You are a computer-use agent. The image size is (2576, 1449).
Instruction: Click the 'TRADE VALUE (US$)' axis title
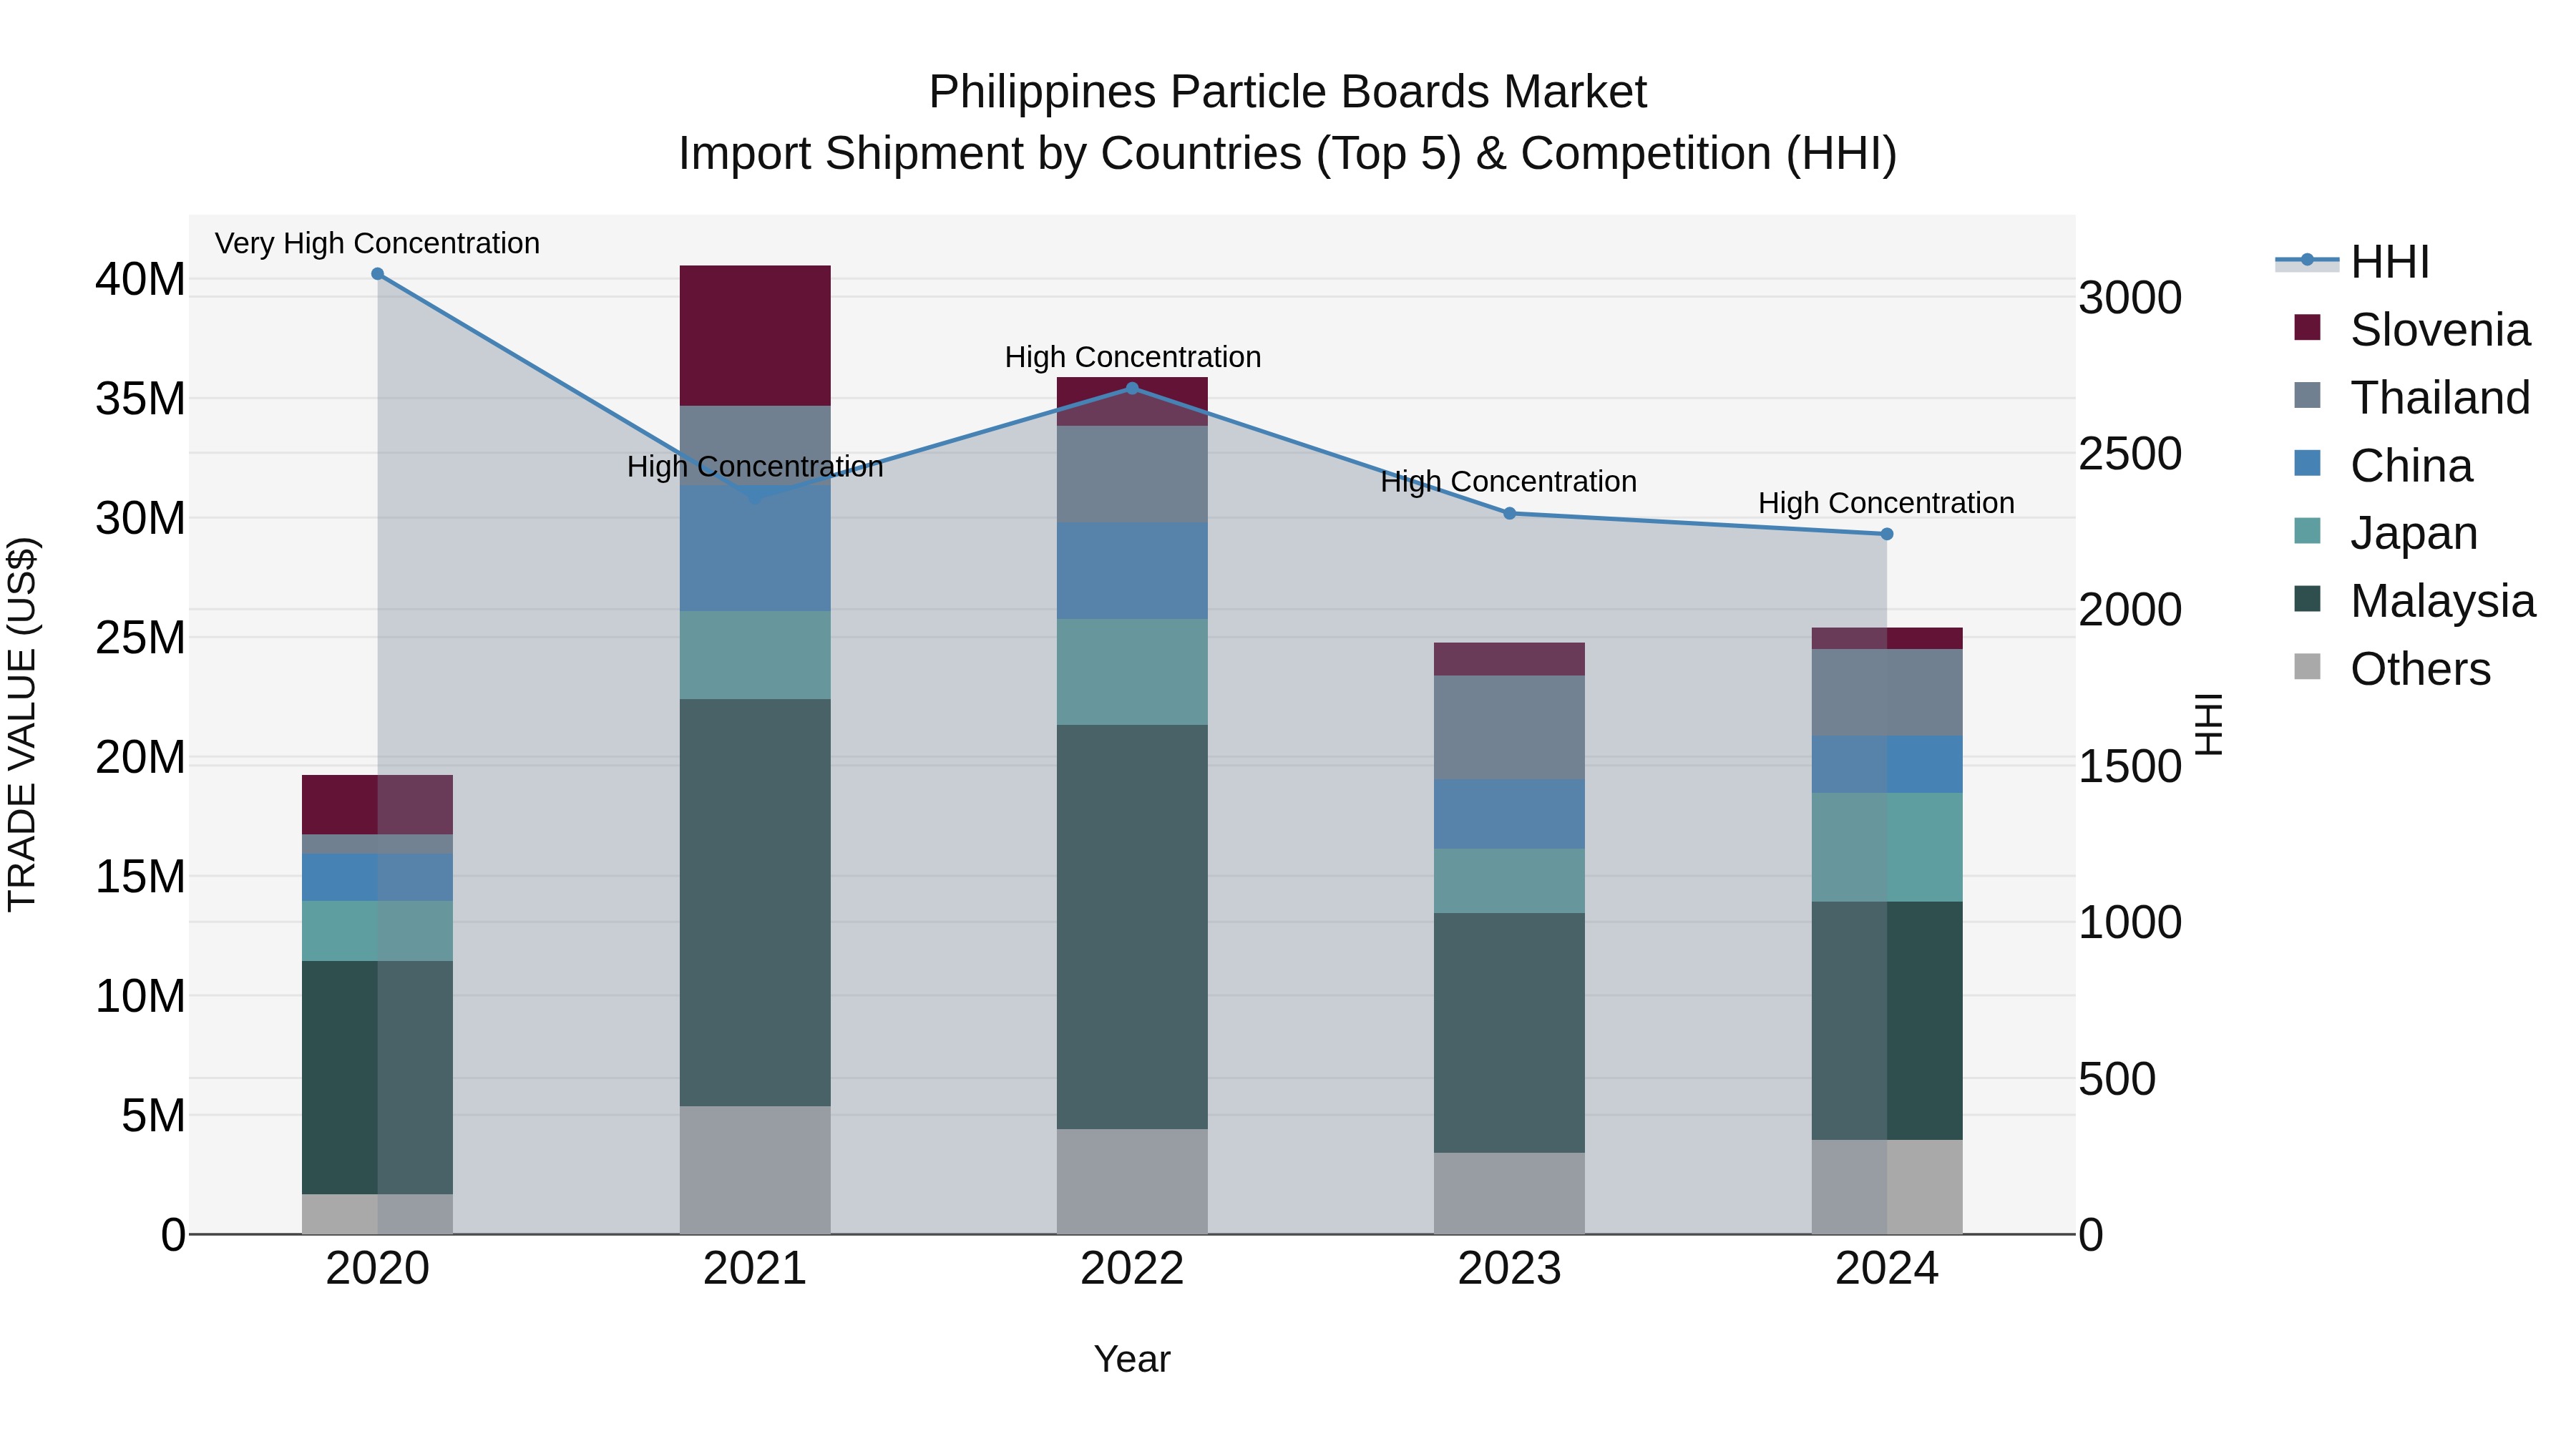pos(22,724)
